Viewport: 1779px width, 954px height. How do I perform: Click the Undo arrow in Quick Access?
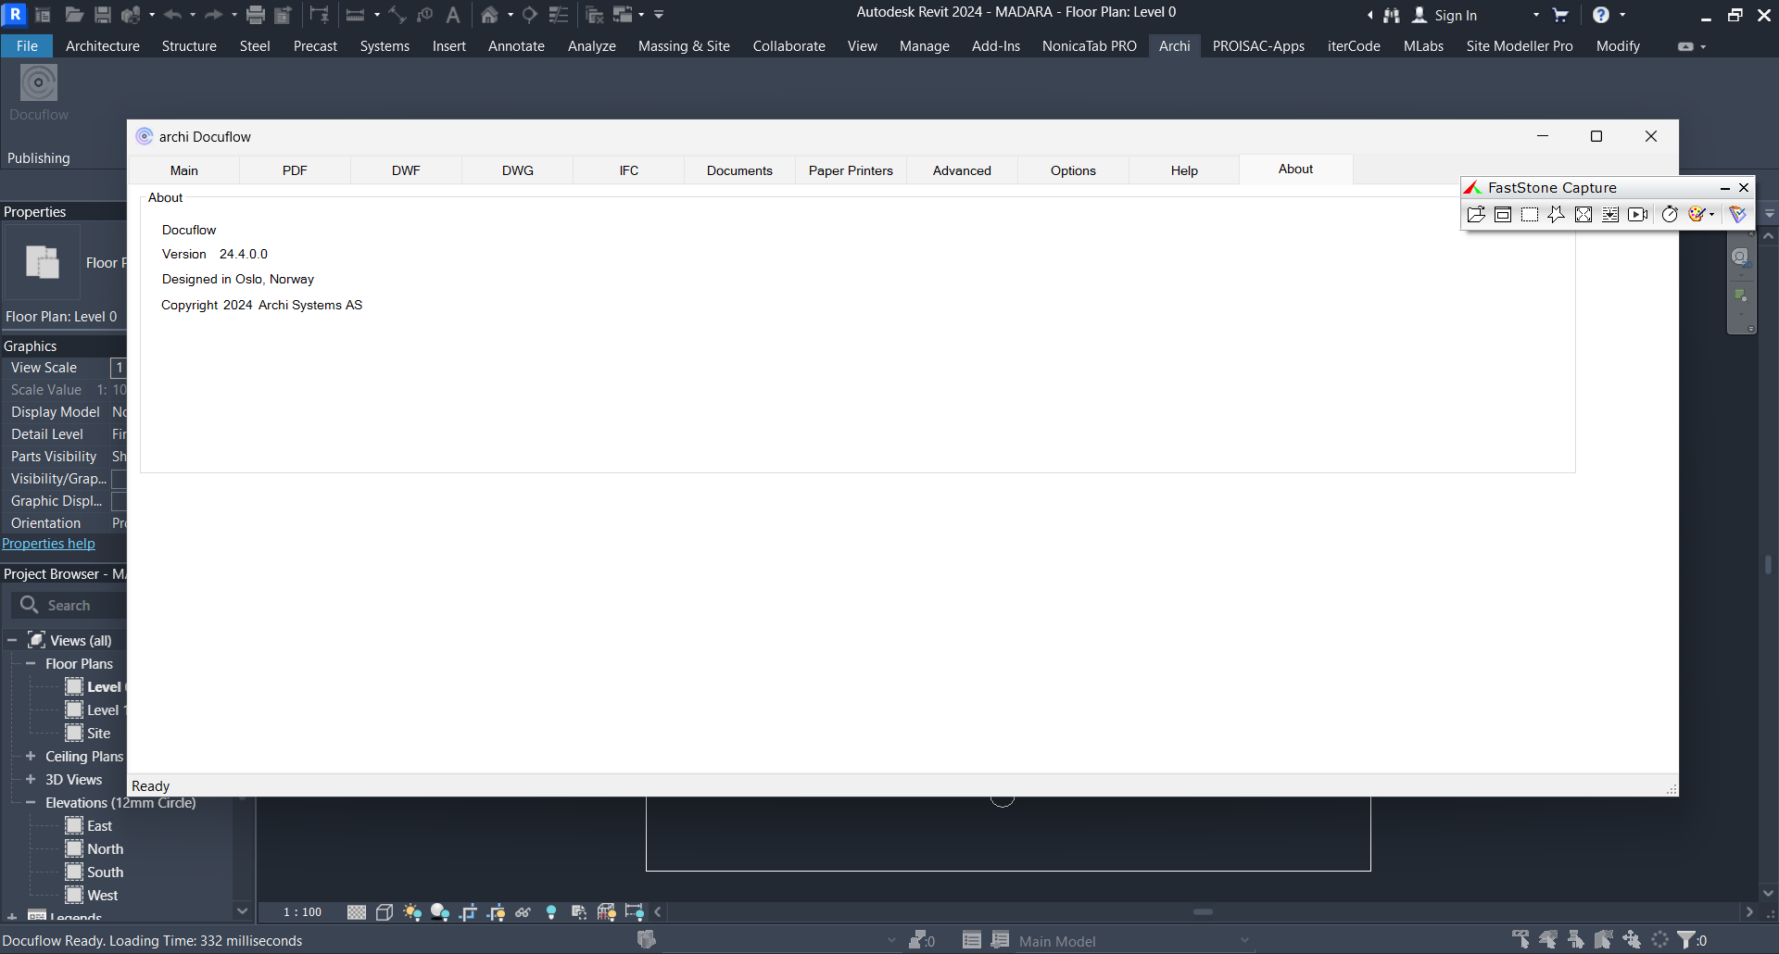tap(173, 15)
